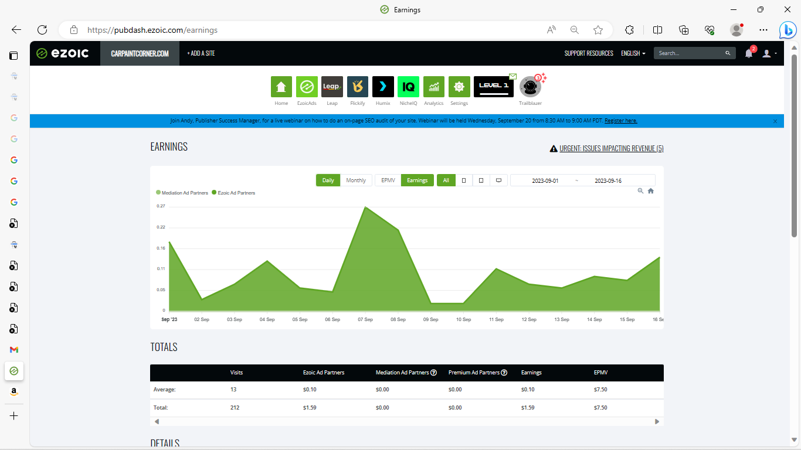
Task: Open the browser Extensions menu
Action: click(x=630, y=30)
